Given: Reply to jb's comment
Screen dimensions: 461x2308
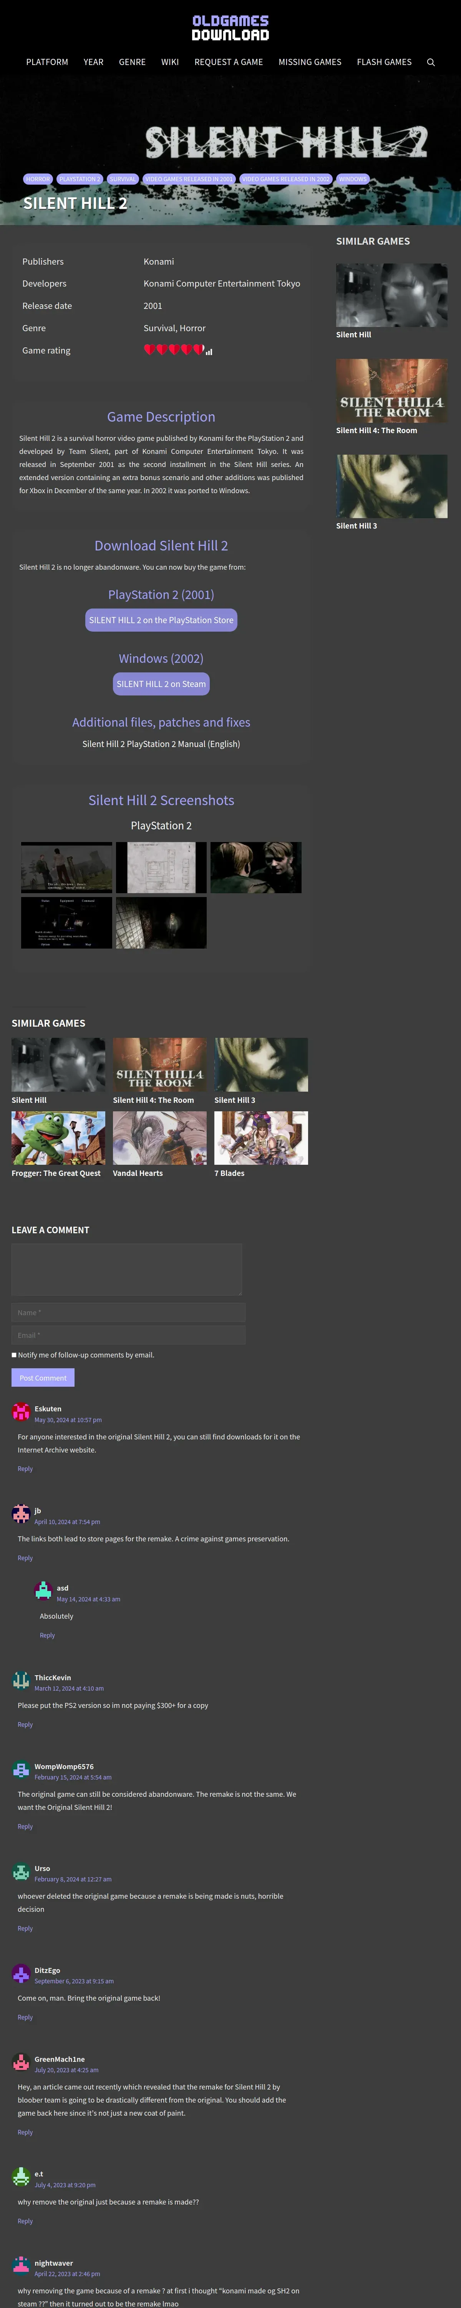Looking at the screenshot, I should click(x=25, y=1558).
